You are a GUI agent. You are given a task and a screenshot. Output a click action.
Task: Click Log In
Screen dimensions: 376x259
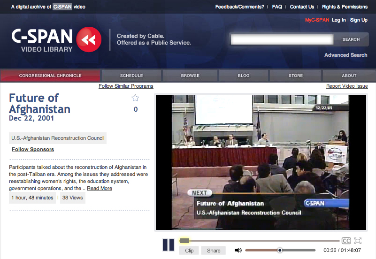point(338,20)
